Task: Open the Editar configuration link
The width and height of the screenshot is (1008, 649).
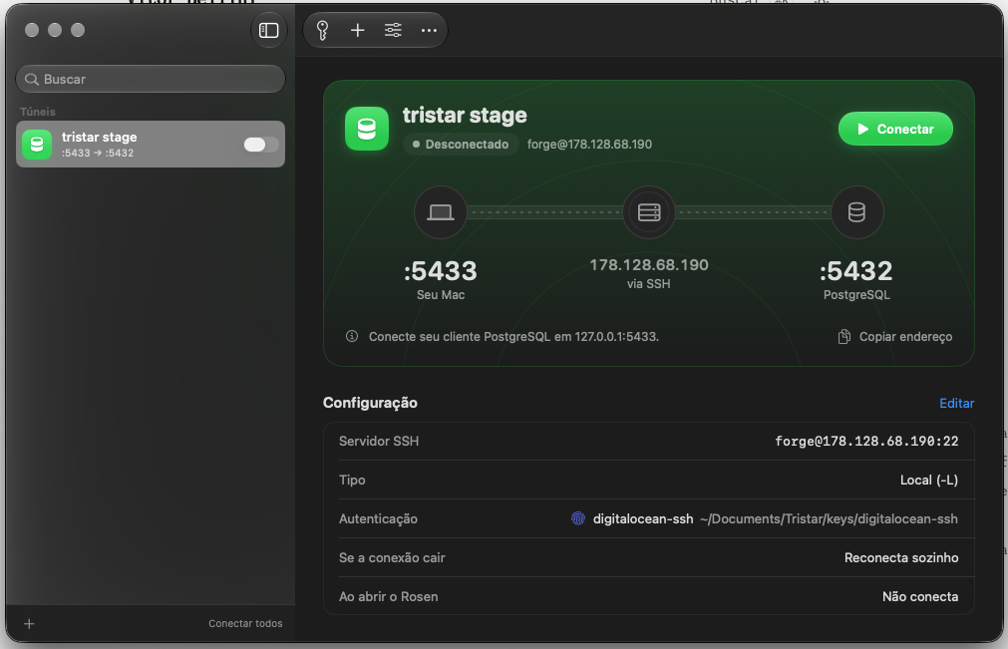Action: [956, 403]
